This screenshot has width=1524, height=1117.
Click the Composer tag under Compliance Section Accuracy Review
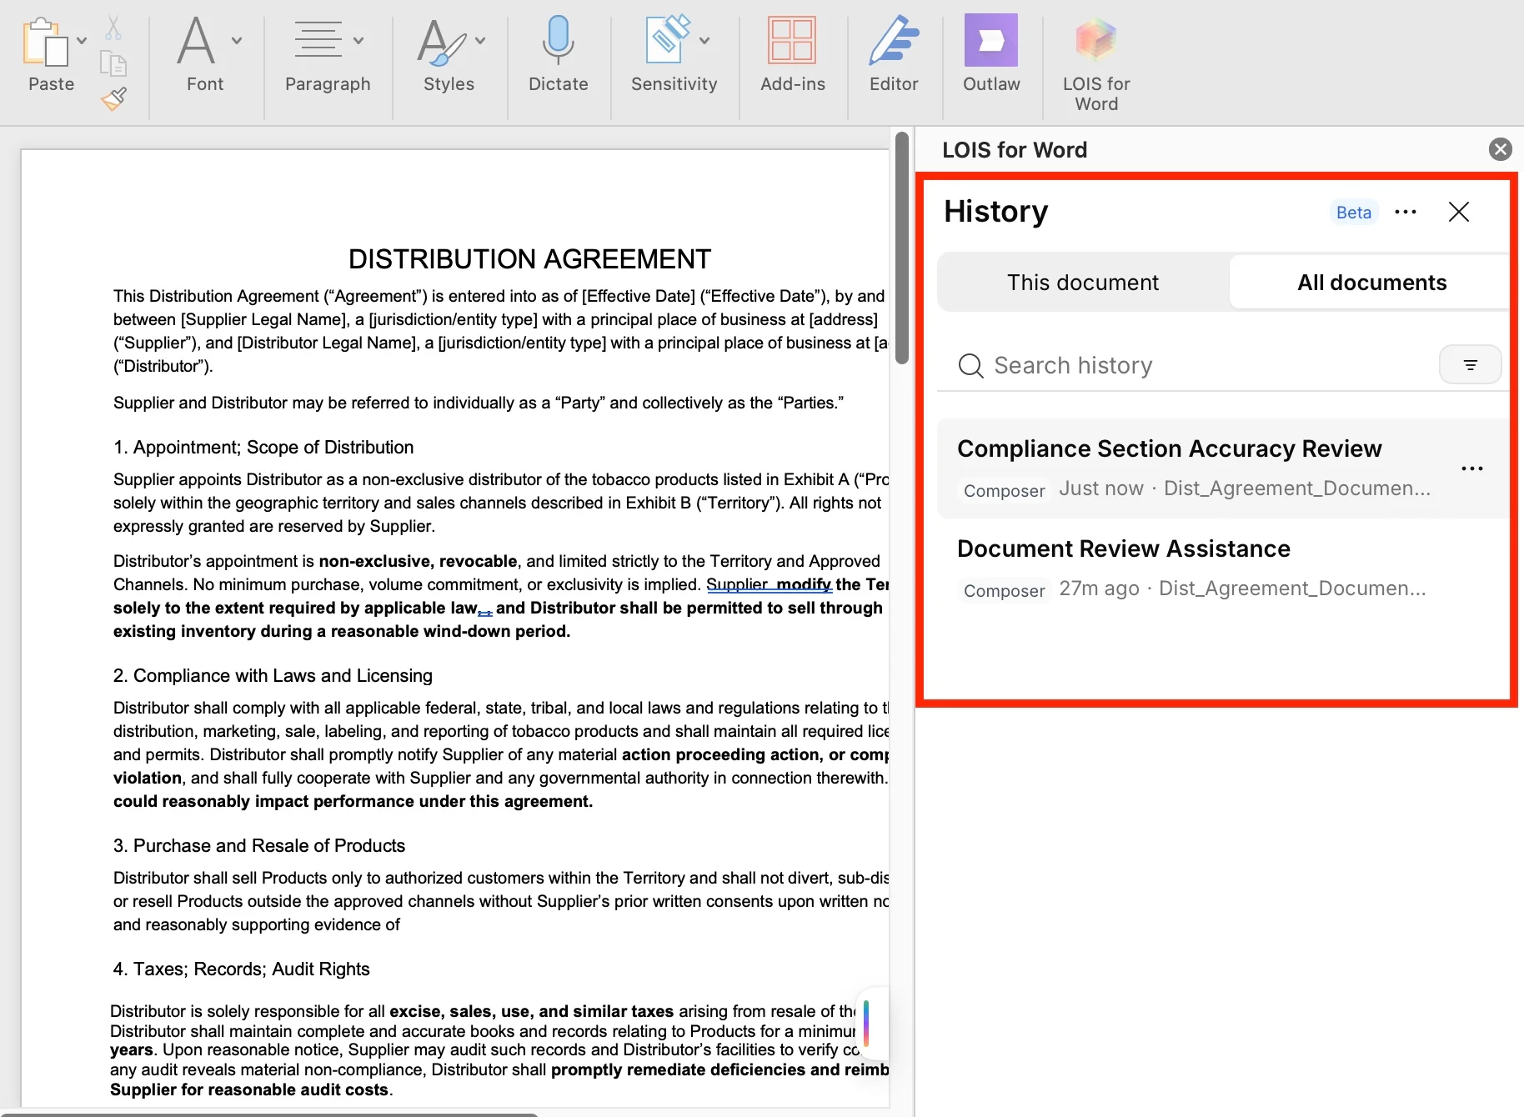tap(1005, 490)
